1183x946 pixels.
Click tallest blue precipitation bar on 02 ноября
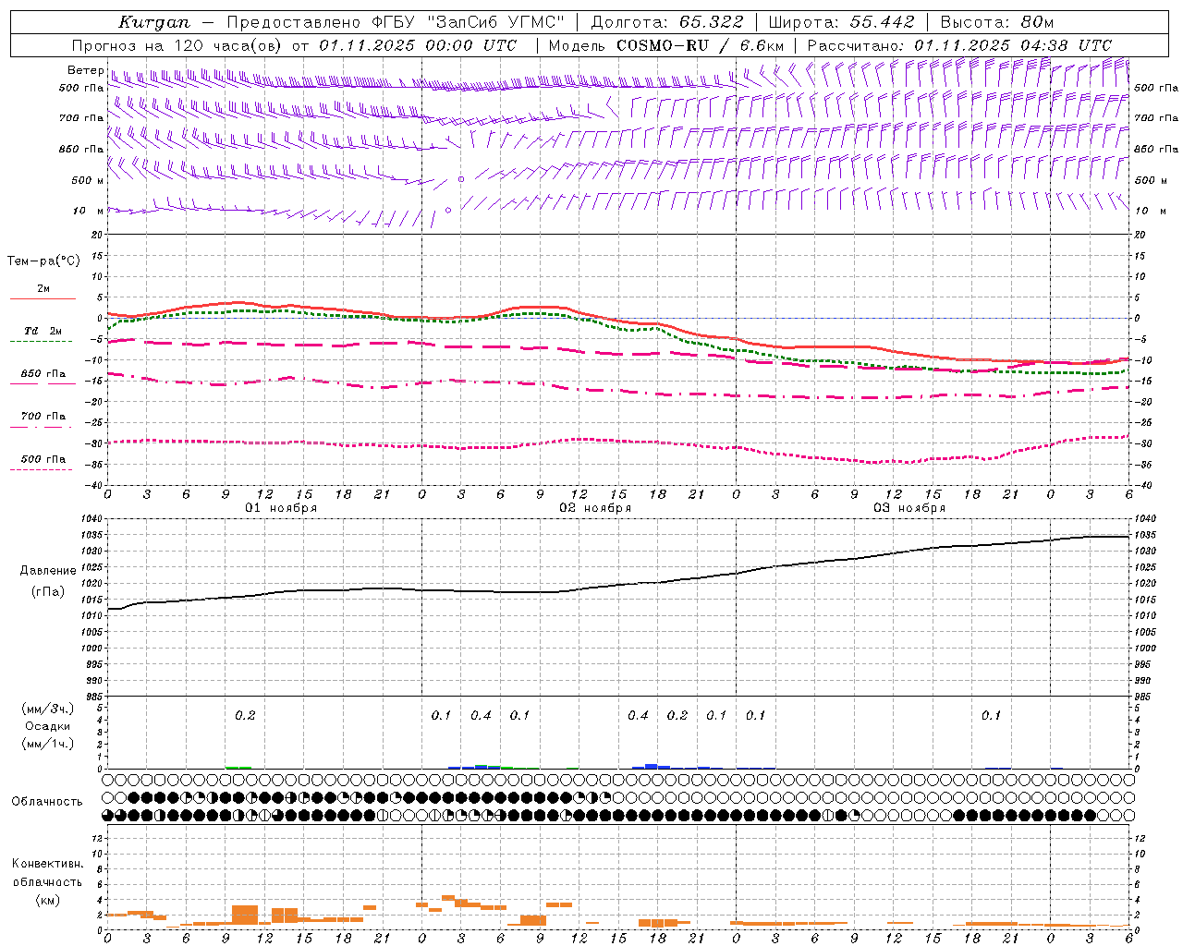tap(651, 766)
